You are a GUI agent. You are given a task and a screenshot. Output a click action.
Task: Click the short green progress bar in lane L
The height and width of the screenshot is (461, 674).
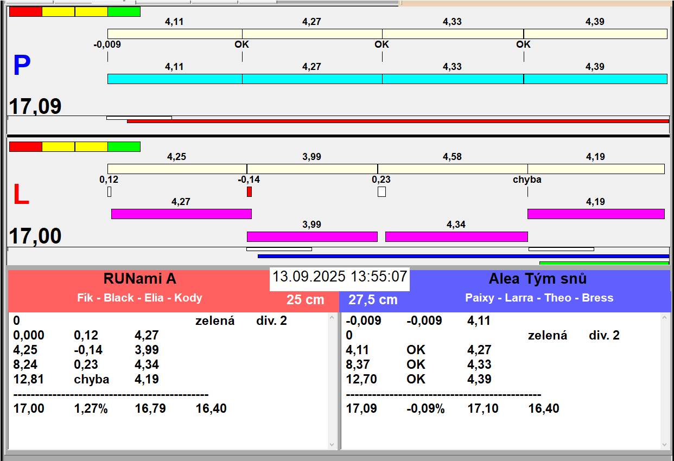pyautogui.click(x=604, y=263)
